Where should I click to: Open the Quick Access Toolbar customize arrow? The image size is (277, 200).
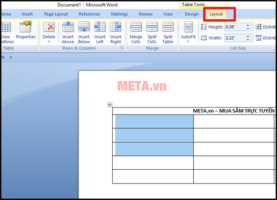click(11, 57)
